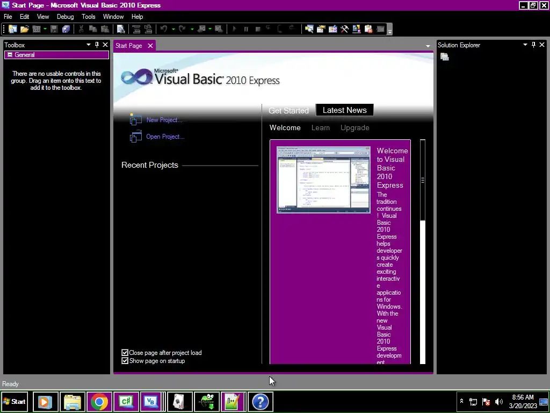Click the Start Debugging play icon
The height and width of the screenshot is (413, 550).
[x=235, y=29]
